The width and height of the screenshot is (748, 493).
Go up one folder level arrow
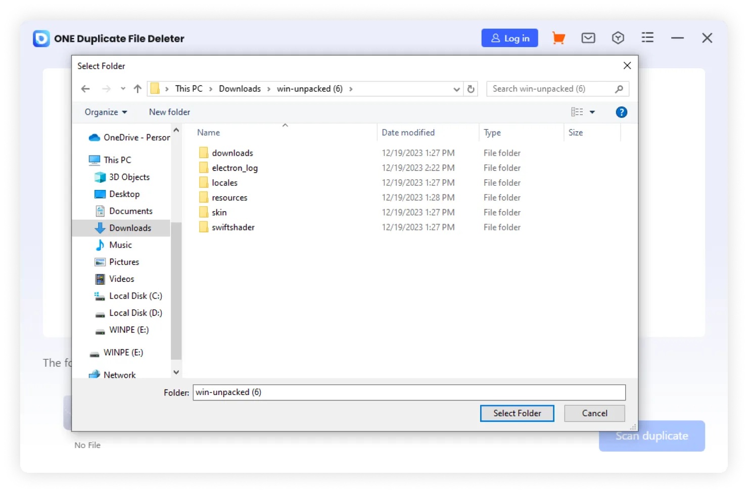(137, 89)
